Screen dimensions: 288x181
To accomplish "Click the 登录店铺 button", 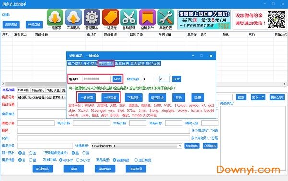I will 34,25.
